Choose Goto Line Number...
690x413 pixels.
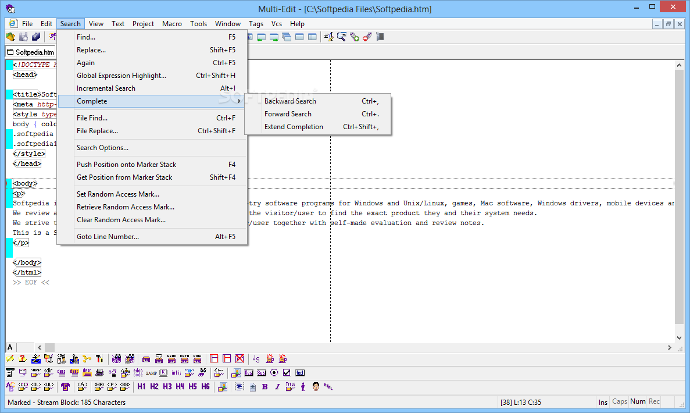point(152,236)
